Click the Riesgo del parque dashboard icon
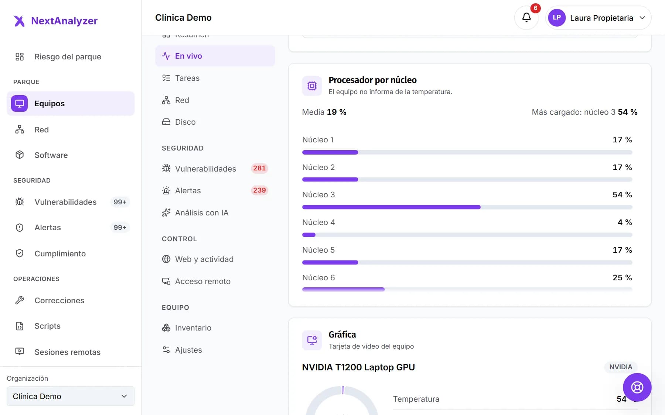665x415 pixels. [20, 56]
